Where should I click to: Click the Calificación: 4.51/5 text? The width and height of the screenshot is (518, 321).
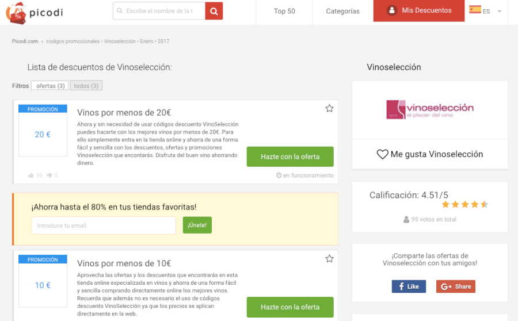(409, 195)
